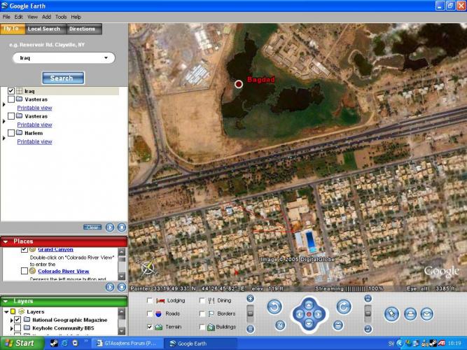
Task: Click the Search button
Action: point(63,78)
